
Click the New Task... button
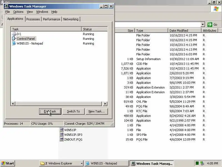[x=97, y=112]
